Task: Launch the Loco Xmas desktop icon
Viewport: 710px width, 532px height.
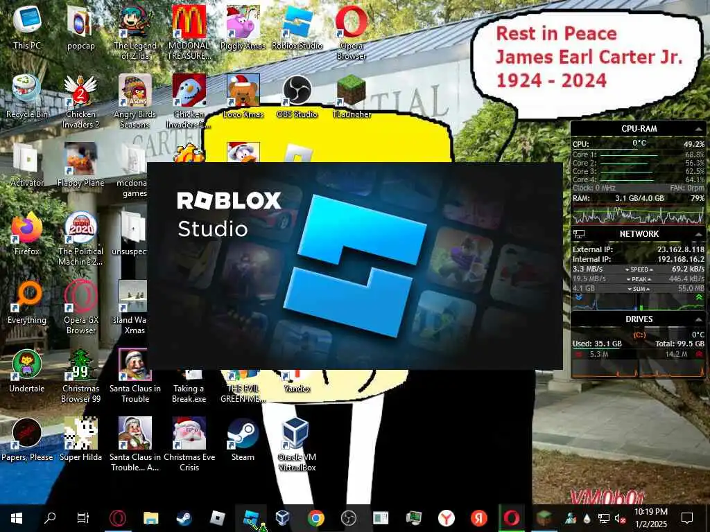Action: pyautogui.click(x=243, y=96)
